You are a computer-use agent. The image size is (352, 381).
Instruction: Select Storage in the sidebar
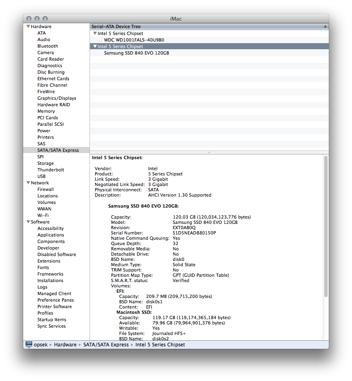click(x=46, y=163)
